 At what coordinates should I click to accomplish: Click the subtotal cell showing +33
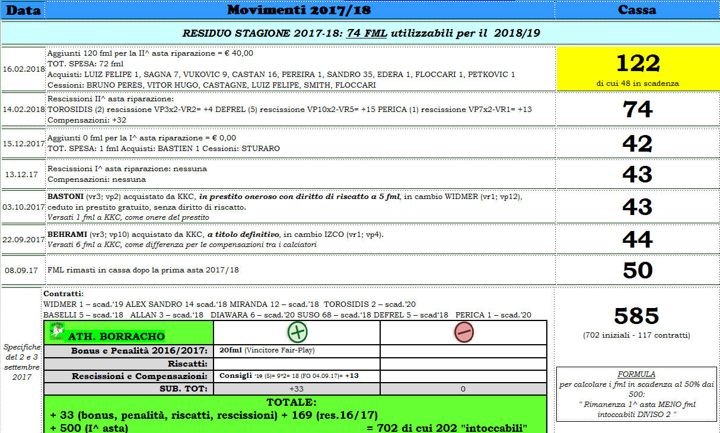[297, 389]
